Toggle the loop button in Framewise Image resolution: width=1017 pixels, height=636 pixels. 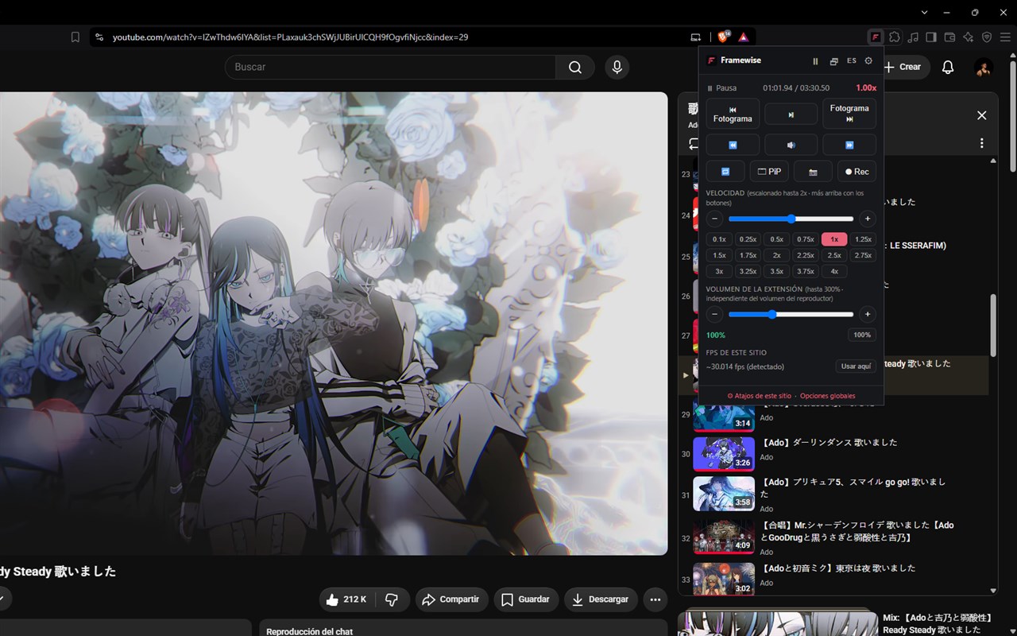[725, 171]
